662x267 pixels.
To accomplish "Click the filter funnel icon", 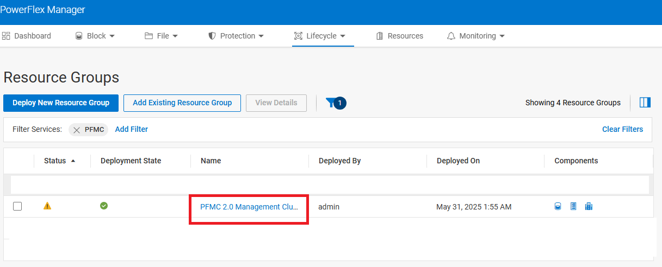I will point(331,103).
